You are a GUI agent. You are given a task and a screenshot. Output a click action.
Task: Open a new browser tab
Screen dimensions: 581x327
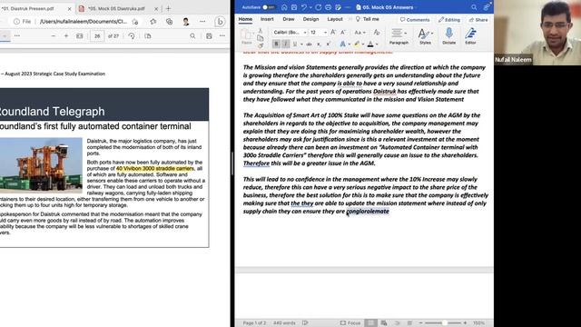(x=168, y=8)
